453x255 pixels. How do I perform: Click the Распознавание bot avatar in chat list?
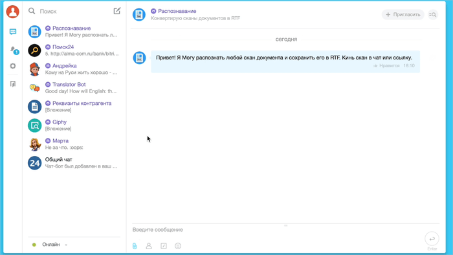[34, 32]
